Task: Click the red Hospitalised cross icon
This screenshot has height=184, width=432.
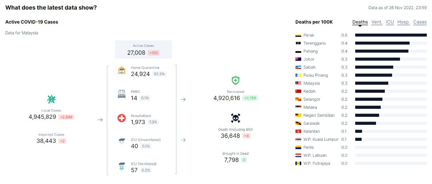Action: (122, 118)
